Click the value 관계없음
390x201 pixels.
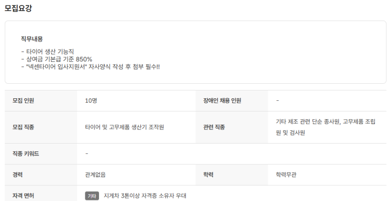click(95, 175)
